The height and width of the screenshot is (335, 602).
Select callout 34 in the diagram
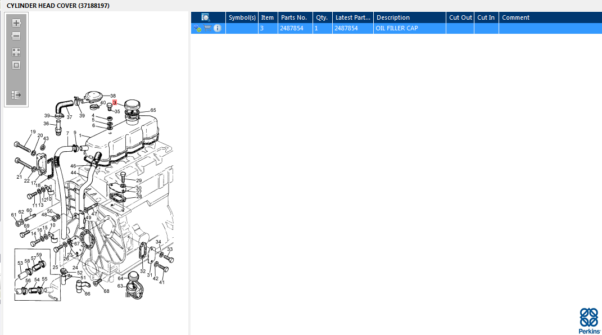coord(158,242)
